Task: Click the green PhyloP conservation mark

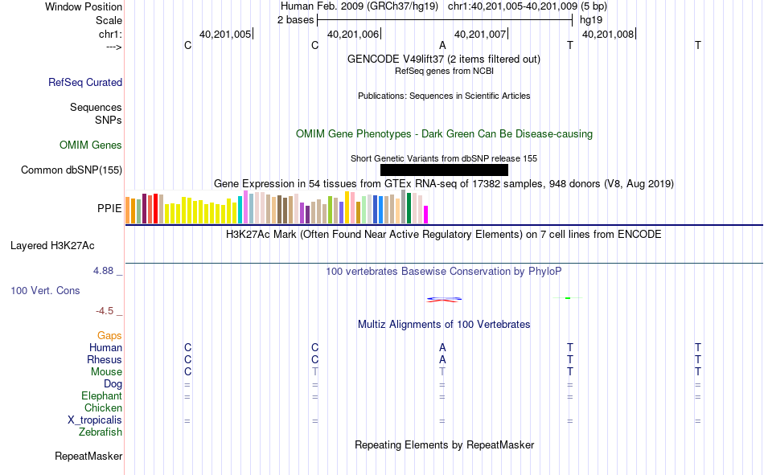Action: point(568,297)
